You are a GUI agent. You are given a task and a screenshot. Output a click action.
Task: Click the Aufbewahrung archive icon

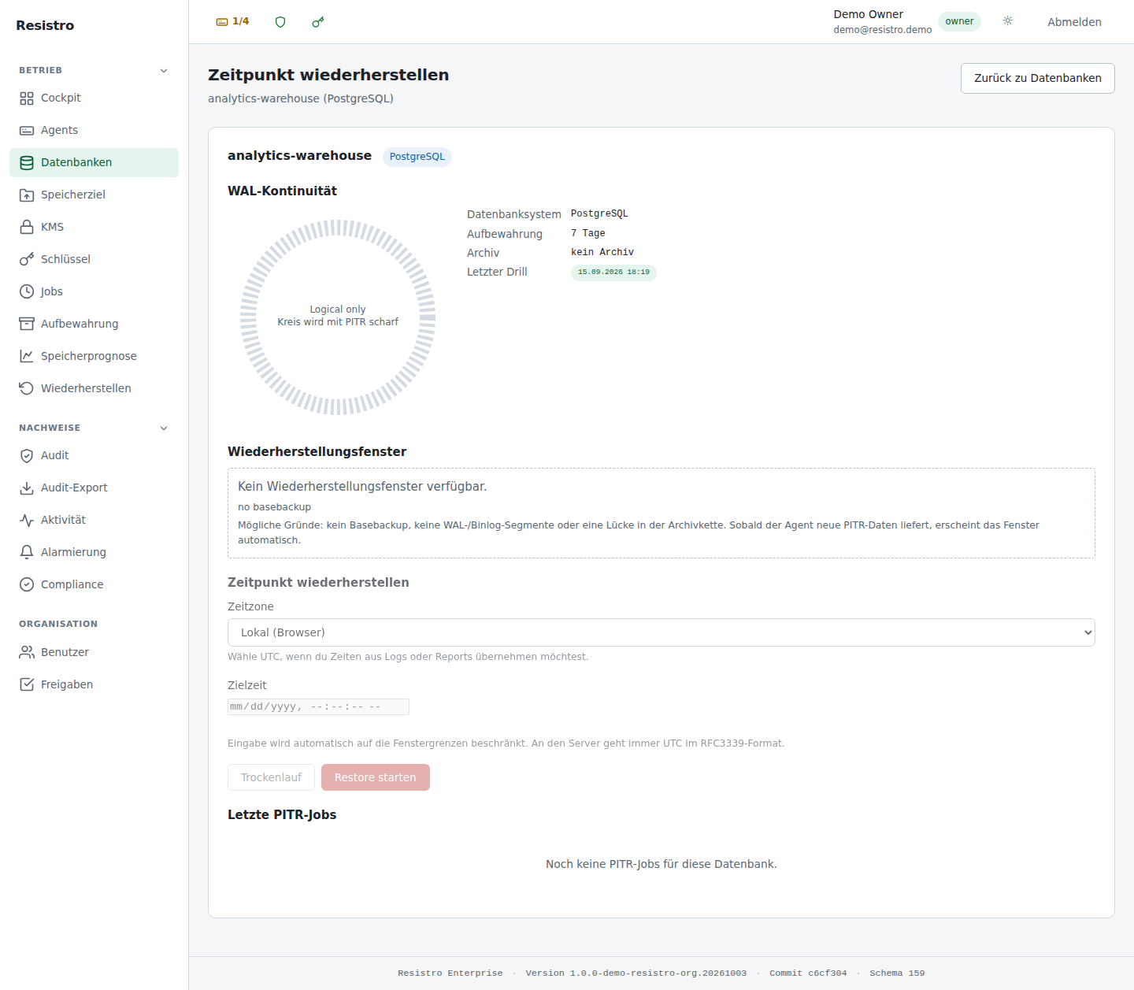click(x=27, y=324)
